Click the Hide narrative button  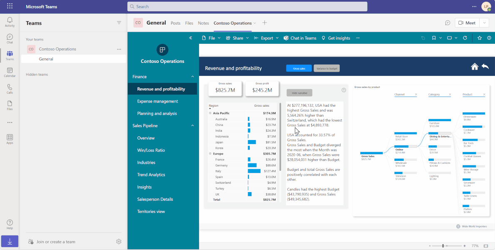299,93
